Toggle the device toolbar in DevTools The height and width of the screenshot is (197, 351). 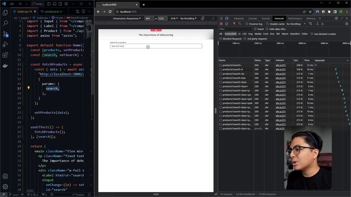(x=227, y=19)
